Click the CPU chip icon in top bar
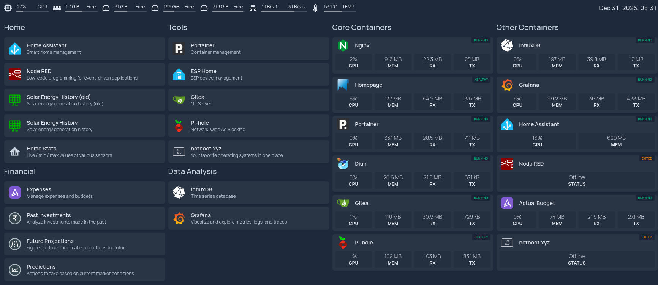 click(x=8, y=8)
